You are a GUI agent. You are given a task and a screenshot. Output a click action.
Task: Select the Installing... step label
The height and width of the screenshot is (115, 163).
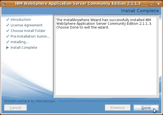[x=19, y=42]
